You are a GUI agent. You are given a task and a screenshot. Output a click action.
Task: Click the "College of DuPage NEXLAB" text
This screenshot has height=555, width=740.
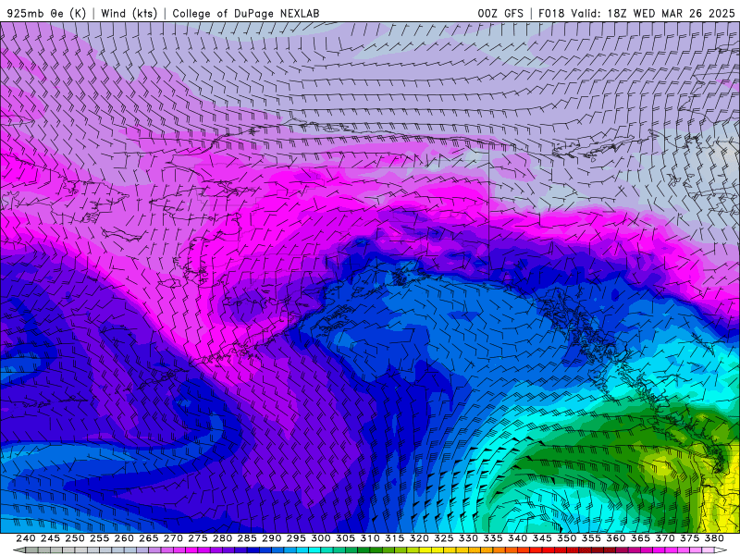pyautogui.click(x=246, y=13)
